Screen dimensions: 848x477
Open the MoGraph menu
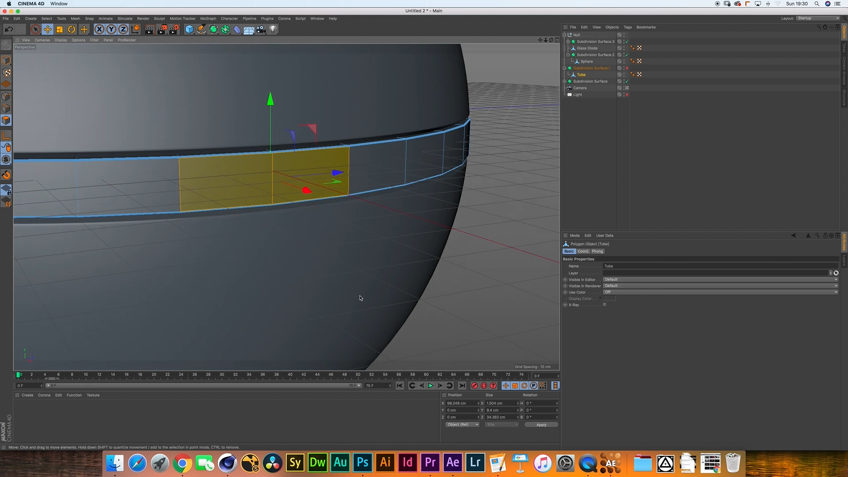[x=208, y=19]
